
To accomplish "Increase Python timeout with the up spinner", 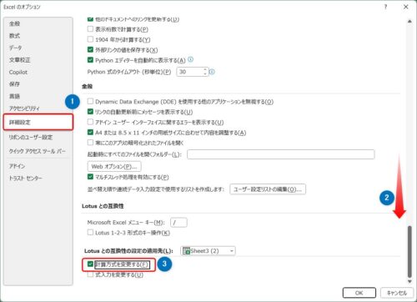I will click(205, 69).
